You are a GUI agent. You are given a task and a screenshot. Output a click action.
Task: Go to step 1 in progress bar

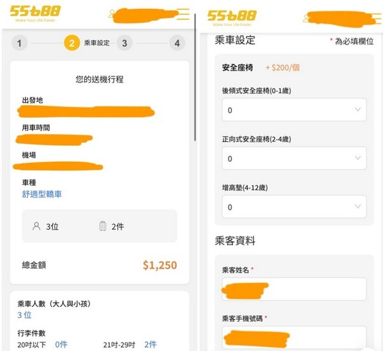pyautogui.click(x=19, y=43)
